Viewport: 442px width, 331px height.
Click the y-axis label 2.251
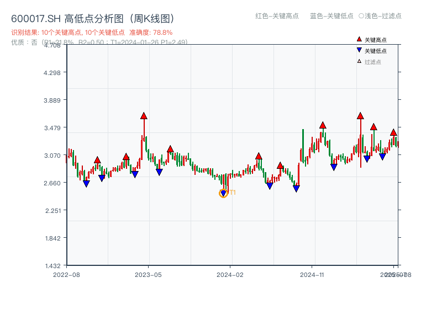coord(52,211)
